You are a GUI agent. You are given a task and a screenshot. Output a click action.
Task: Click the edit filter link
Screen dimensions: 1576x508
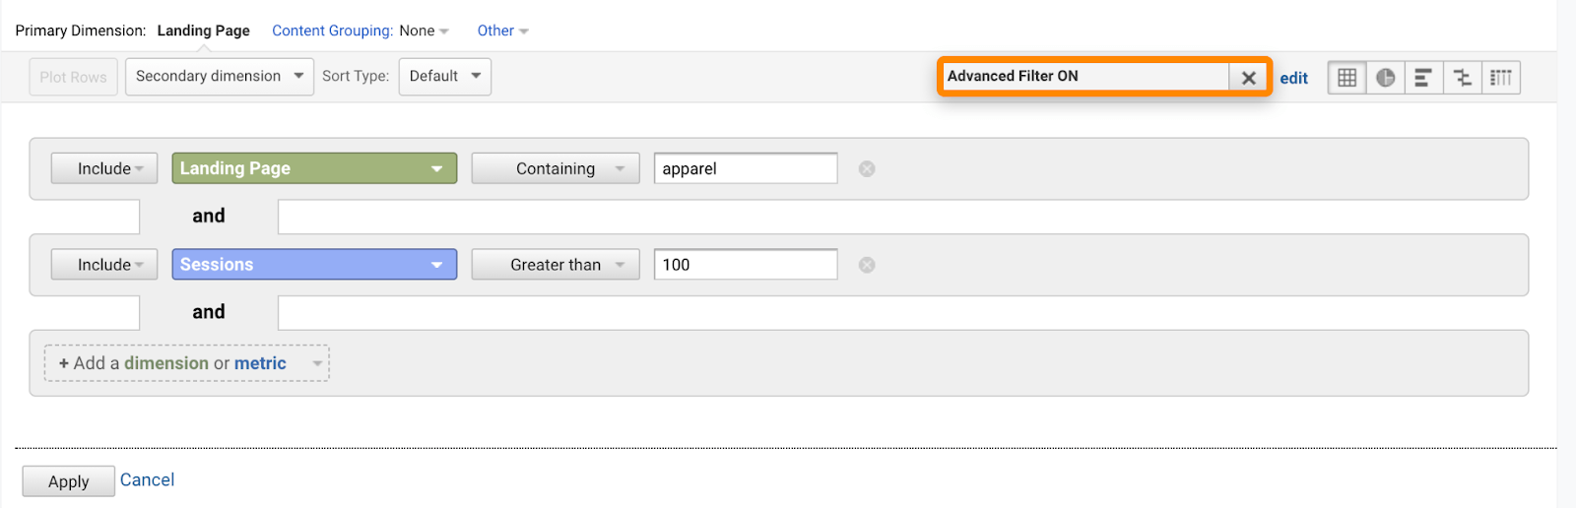coord(1293,79)
